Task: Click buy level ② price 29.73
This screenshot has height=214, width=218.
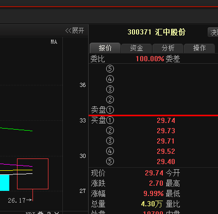Action: 166,131
